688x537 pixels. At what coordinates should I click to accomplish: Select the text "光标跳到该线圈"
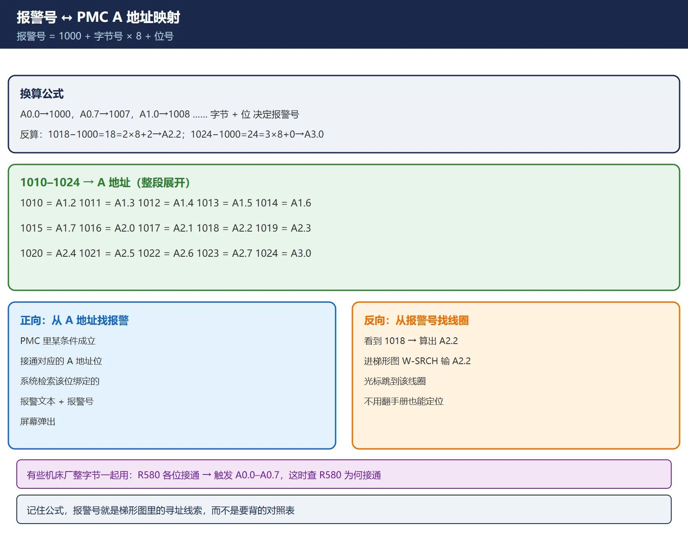tap(395, 381)
